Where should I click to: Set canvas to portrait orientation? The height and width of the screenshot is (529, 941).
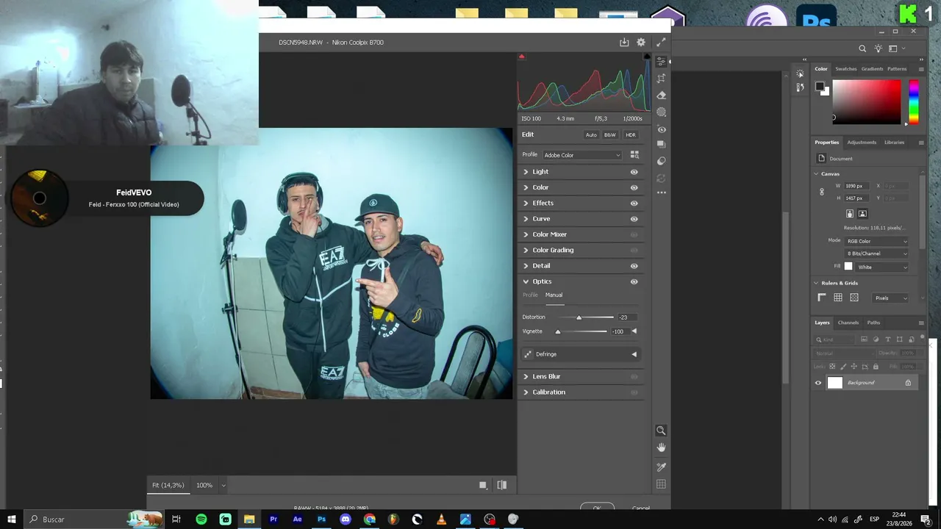[x=850, y=214]
